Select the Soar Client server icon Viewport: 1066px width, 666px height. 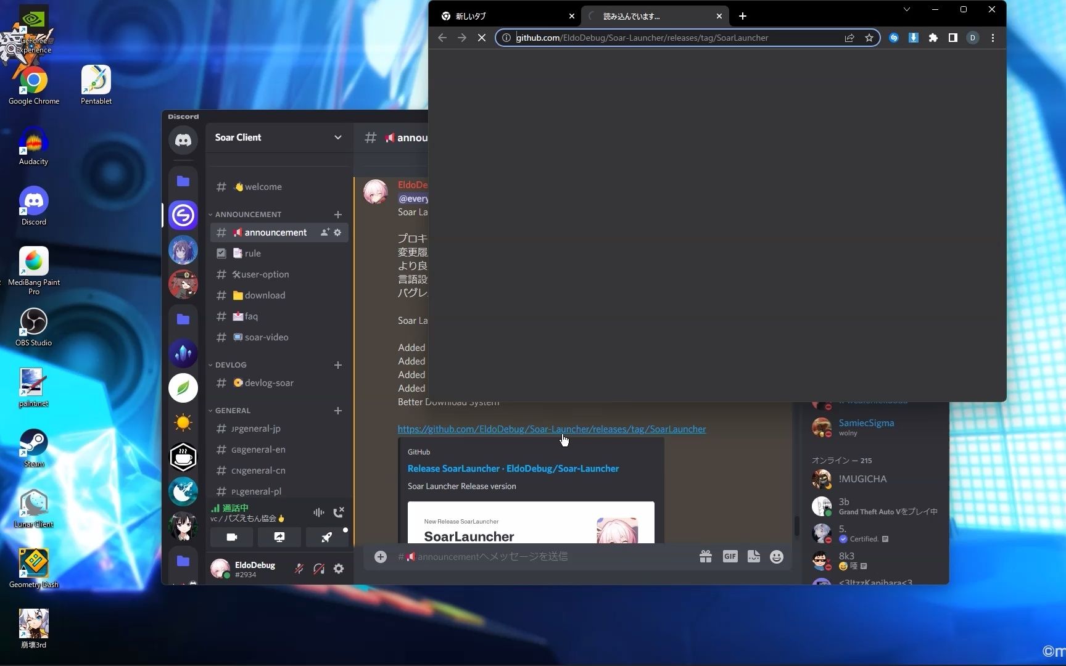[x=183, y=215]
